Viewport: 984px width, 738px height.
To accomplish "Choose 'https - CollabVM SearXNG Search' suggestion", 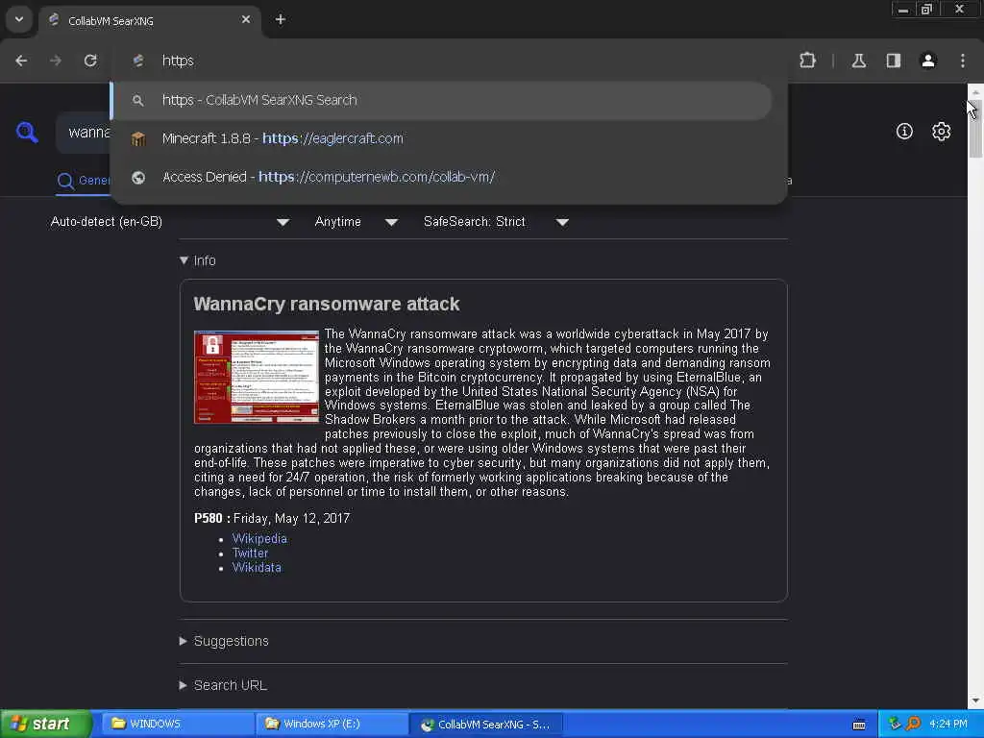I will point(441,100).
